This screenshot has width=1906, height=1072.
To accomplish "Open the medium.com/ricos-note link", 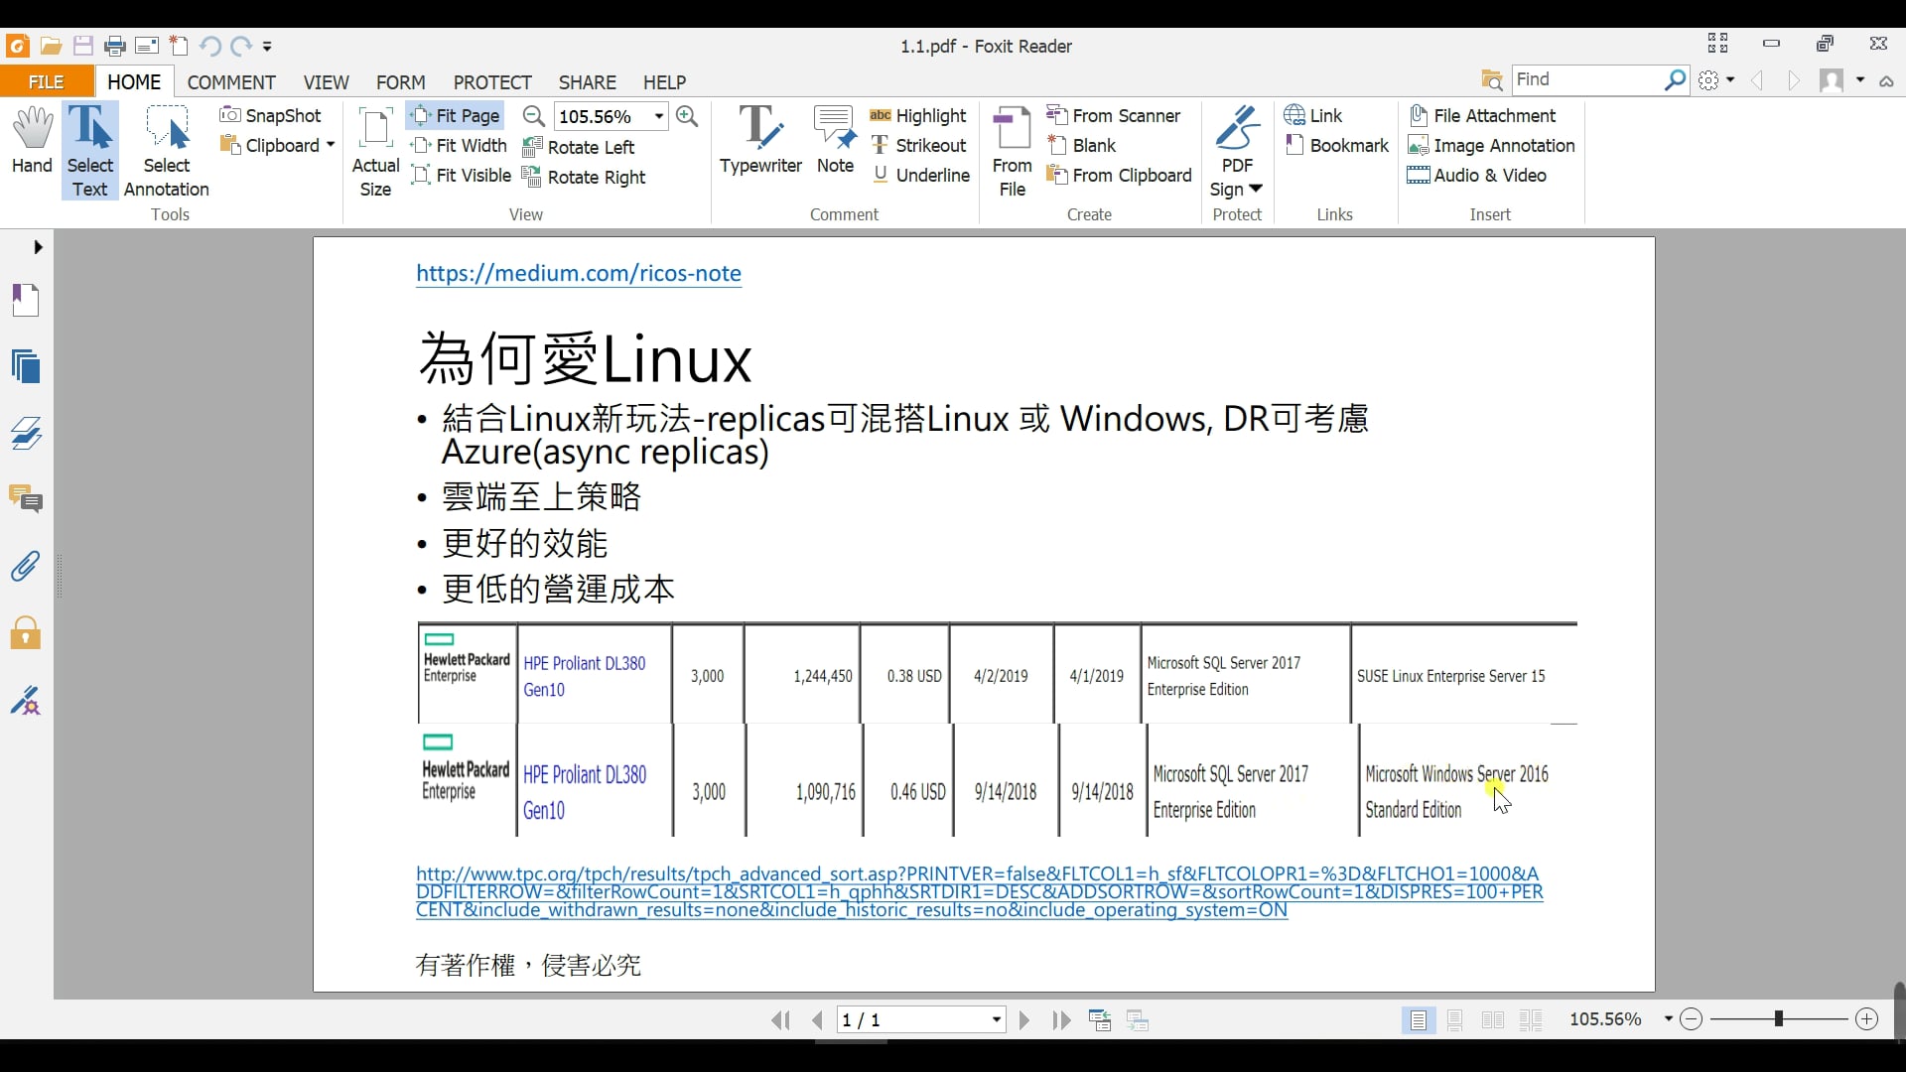I will point(578,273).
